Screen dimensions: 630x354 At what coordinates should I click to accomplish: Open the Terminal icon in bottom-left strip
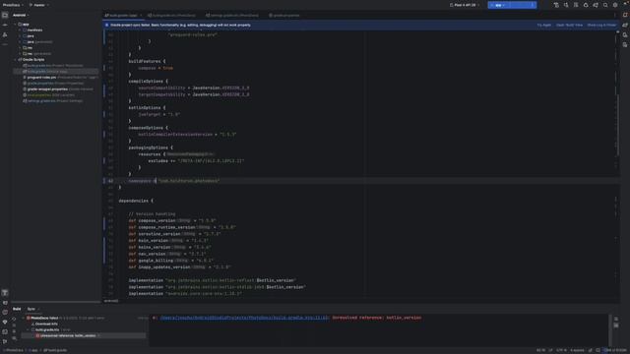5,332
